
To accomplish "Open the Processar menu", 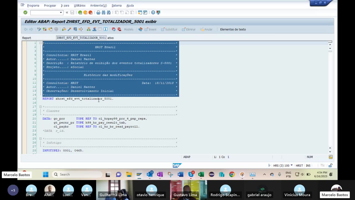I will pos(50,6).
